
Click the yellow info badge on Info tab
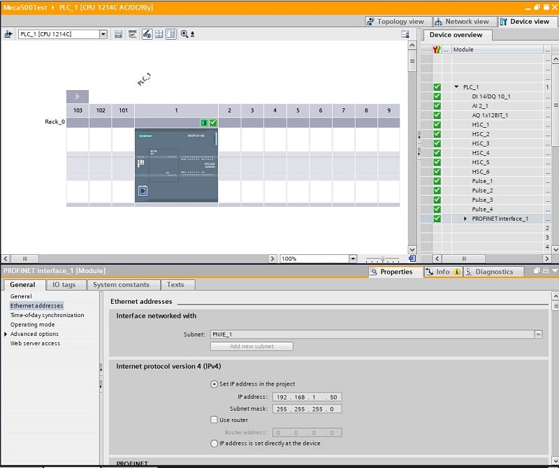pos(457,272)
